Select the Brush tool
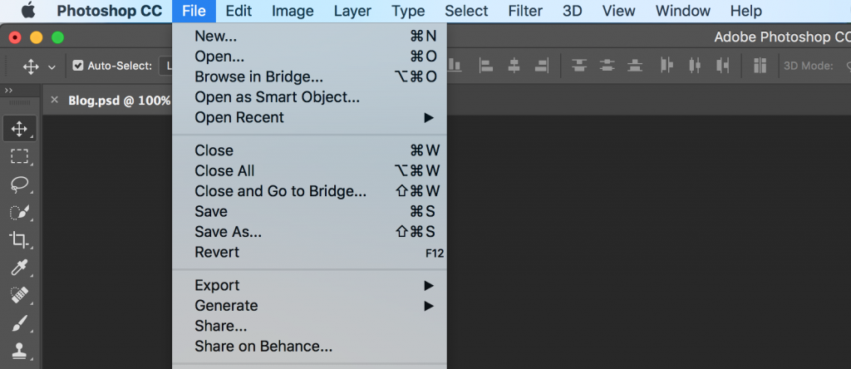 coord(19,322)
